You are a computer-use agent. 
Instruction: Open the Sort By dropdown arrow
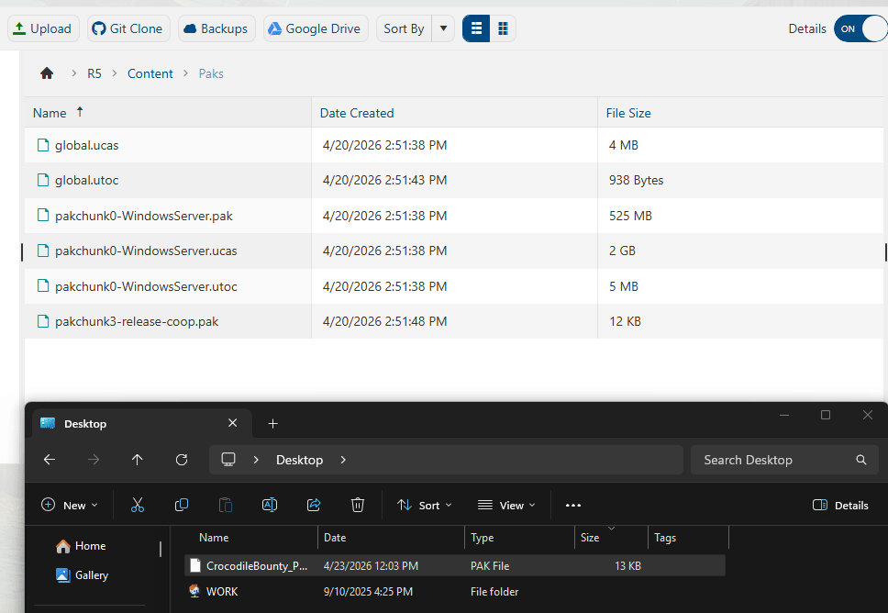pyautogui.click(x=443, y=28)
